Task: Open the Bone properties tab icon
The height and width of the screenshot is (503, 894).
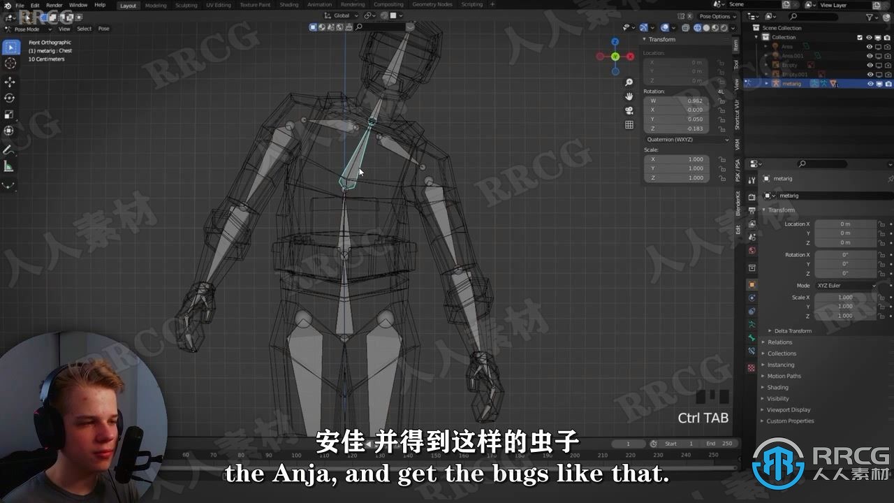Action: click(752, 338)
